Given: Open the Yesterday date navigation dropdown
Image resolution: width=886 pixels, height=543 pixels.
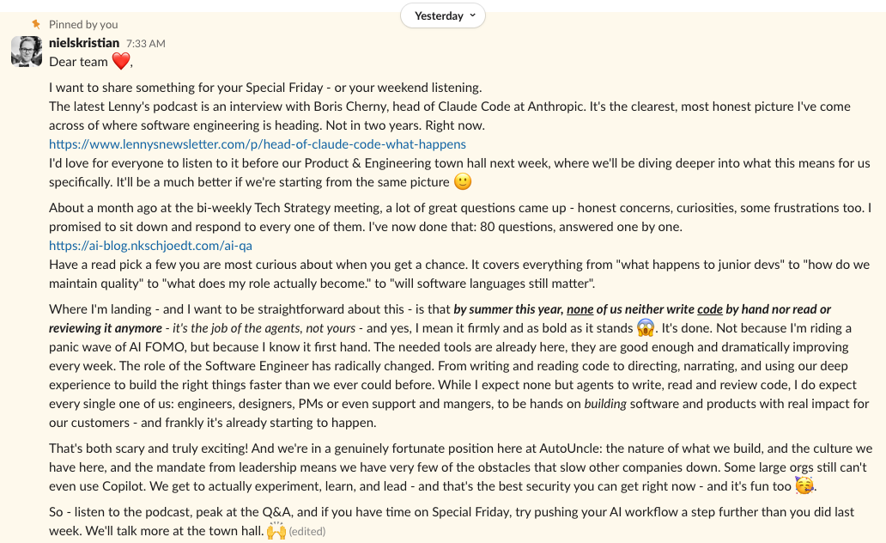Looking at the screenshot, I should (x=442, y=15).
